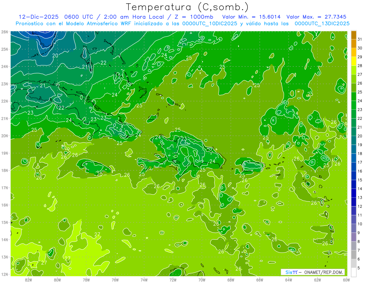
Task: Click the color scale value 28
Action: [x=360, y=66]
